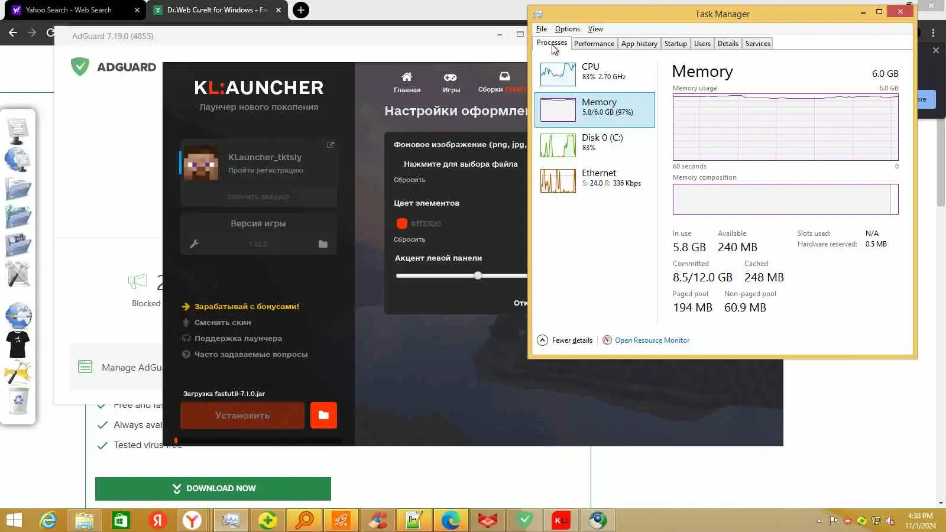Open game version settings wrench icon
The image size is (946, 532).
[x=194, y=244]
